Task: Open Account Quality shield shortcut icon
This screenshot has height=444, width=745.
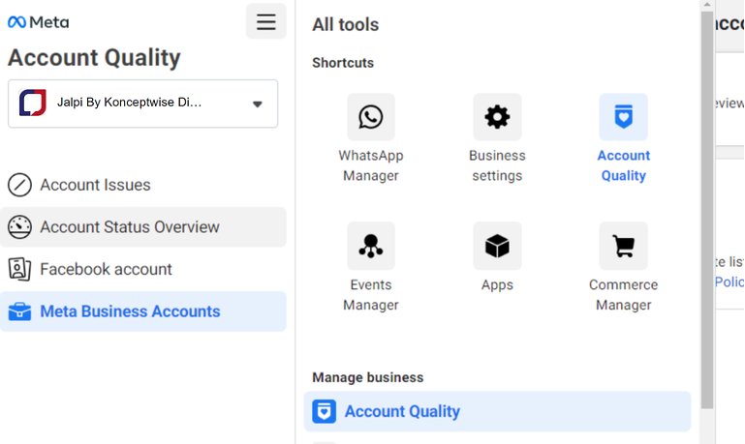Action: coord(624,117)
